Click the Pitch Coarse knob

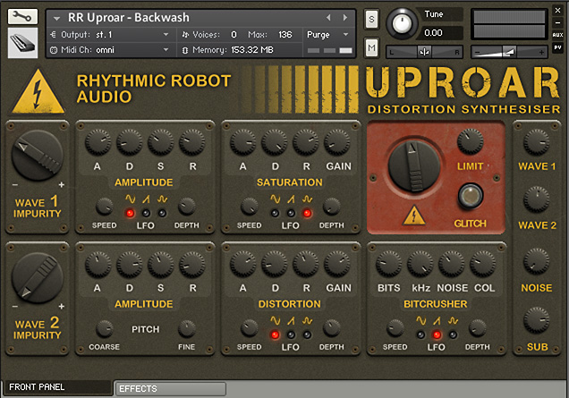click(x=105, y=328)
